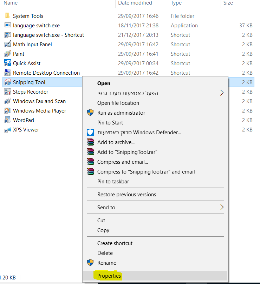
Task: Select Copy in the context menu
Action: [x=155, y=230]
